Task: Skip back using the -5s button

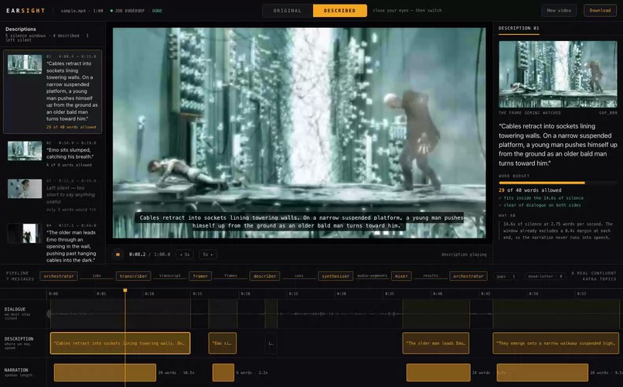Action: pos(185,254)
